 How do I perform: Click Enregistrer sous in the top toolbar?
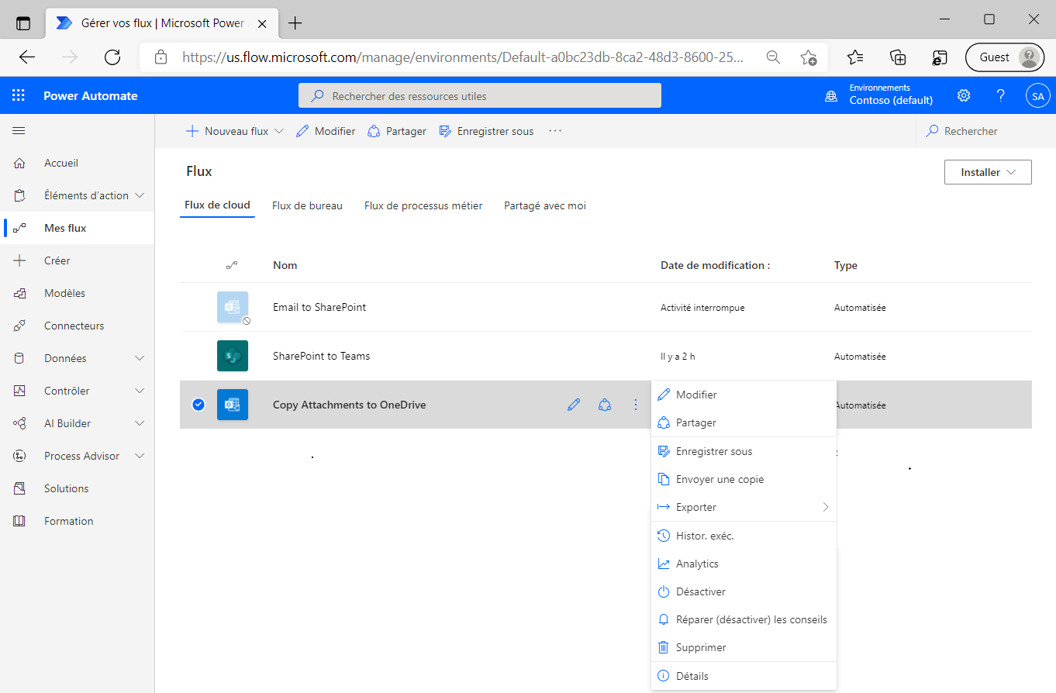pyautogui.click(x=486, y=131)
